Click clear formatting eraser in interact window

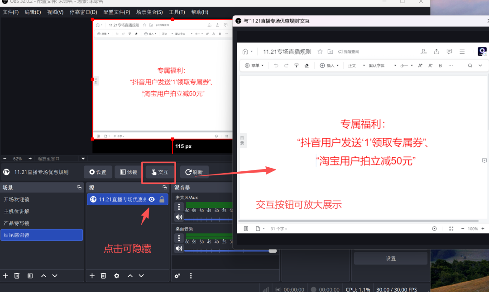[x=307, y=66]
